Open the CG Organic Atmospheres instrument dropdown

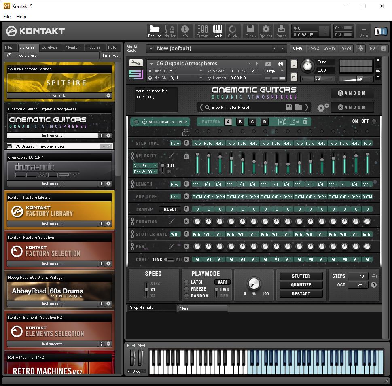(151, 64)
